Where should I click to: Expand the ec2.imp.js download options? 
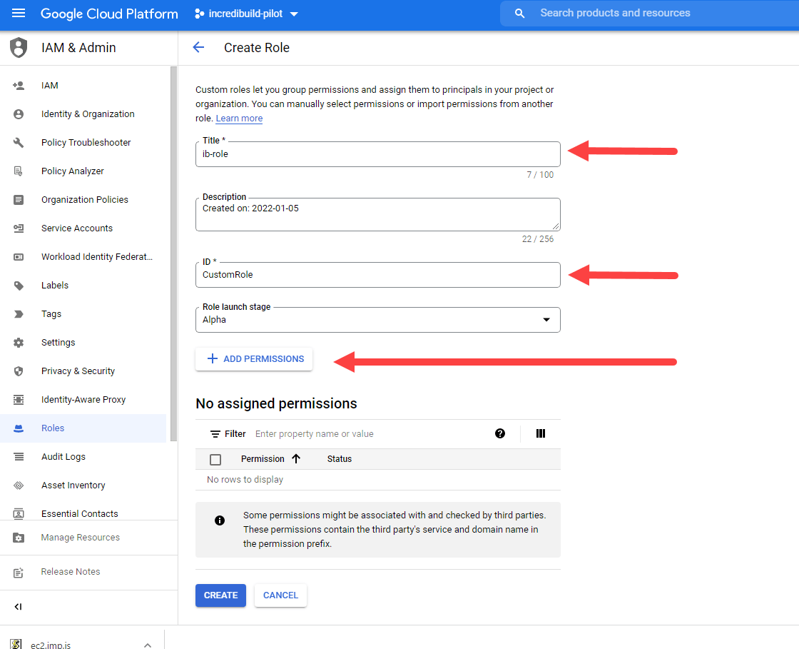(x=147, y=645)
